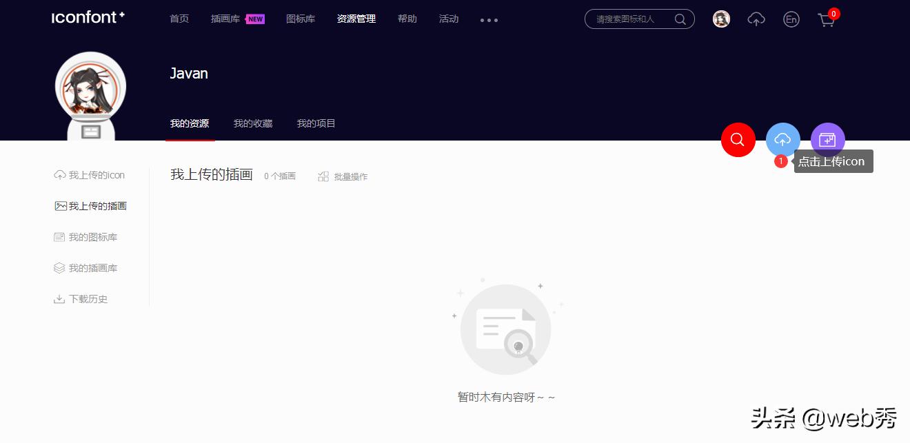This screenshot has width=910, height=443.
Task: Click the red search floating button
Action: (738, 140)
